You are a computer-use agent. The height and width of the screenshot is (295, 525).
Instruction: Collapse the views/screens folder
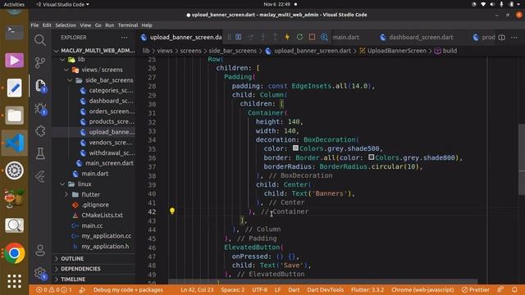[66, 70]
